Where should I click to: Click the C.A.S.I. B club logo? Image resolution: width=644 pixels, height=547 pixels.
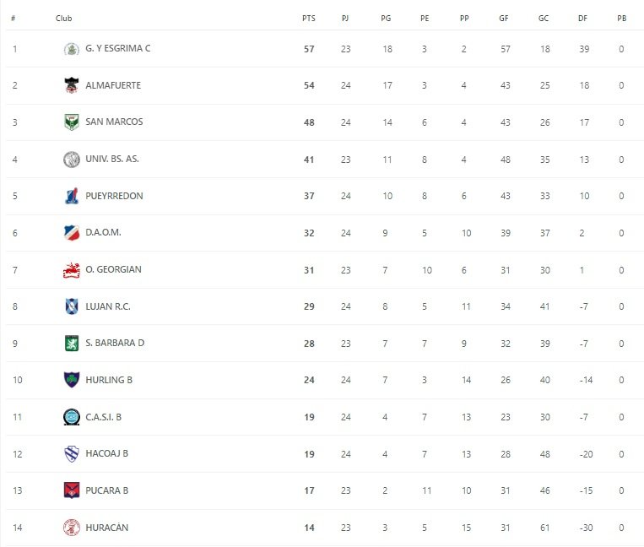pos(72,417)
